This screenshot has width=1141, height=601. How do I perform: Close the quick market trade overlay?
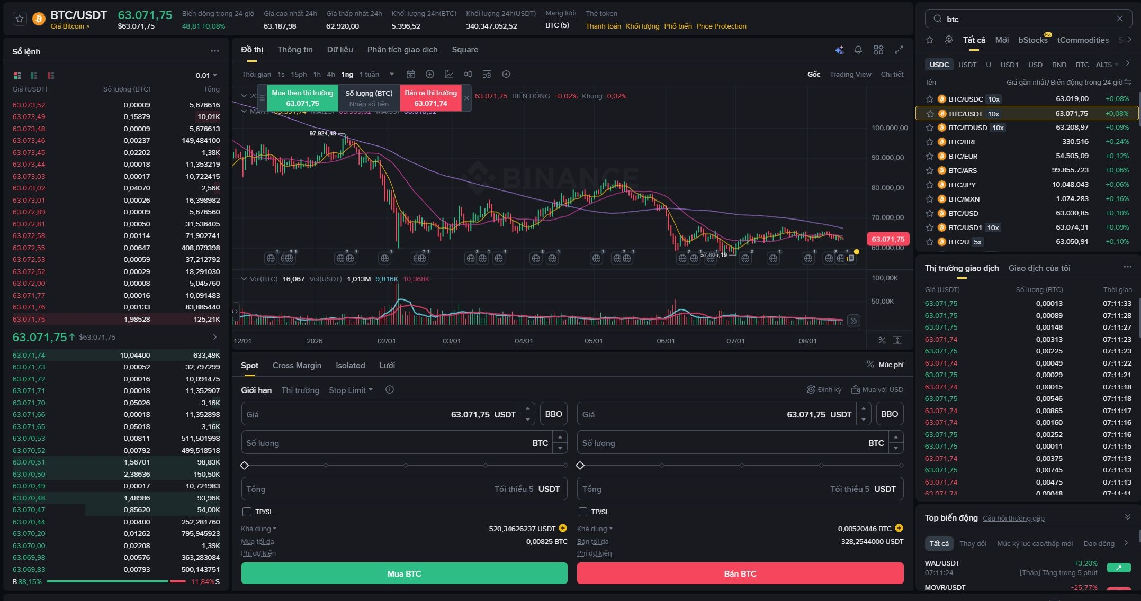466,98
